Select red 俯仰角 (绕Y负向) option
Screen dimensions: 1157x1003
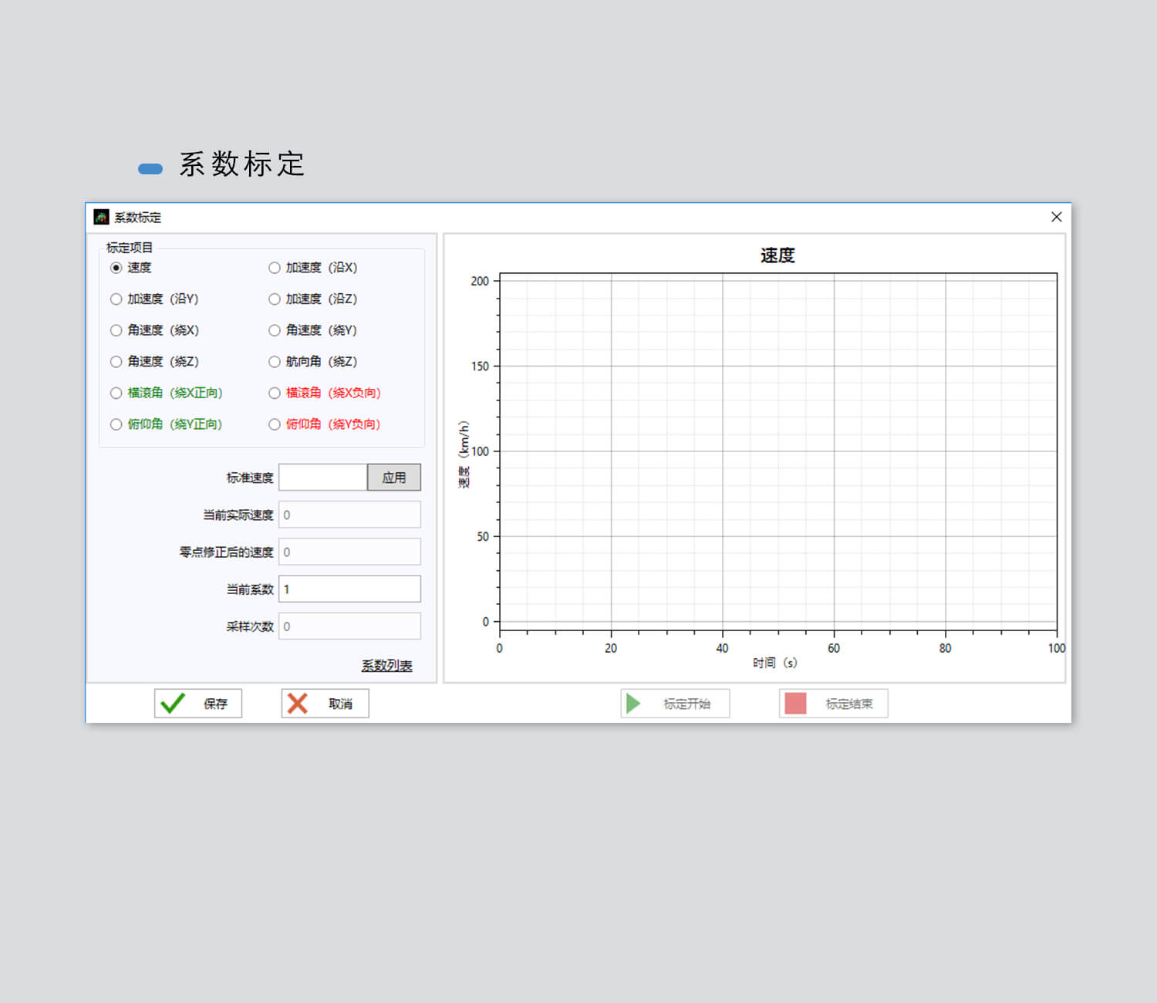coord(275,424)
